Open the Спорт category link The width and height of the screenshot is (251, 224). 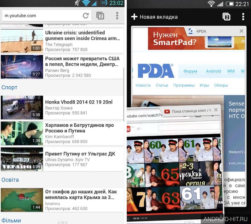click(x=9, y=87)
